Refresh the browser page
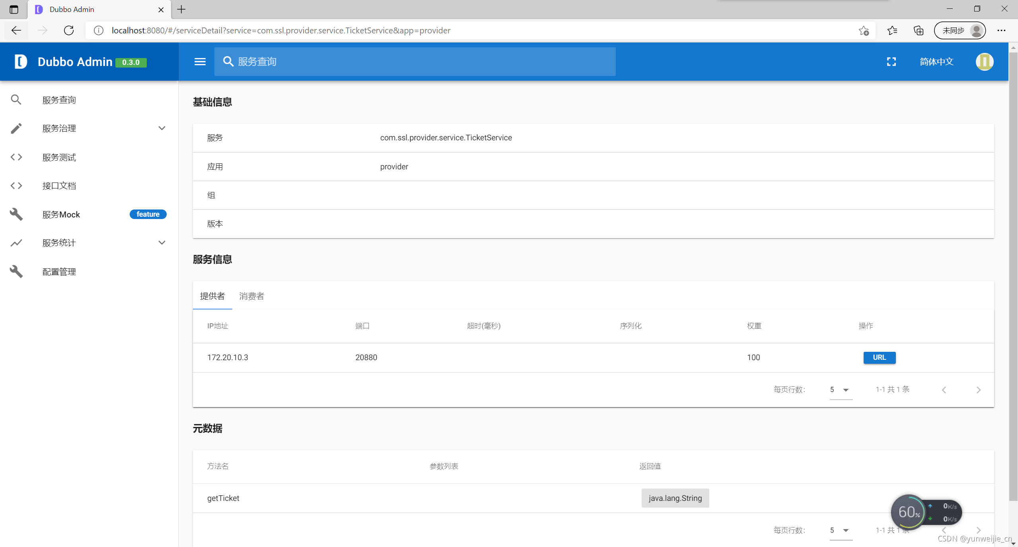 click(69, 31)
